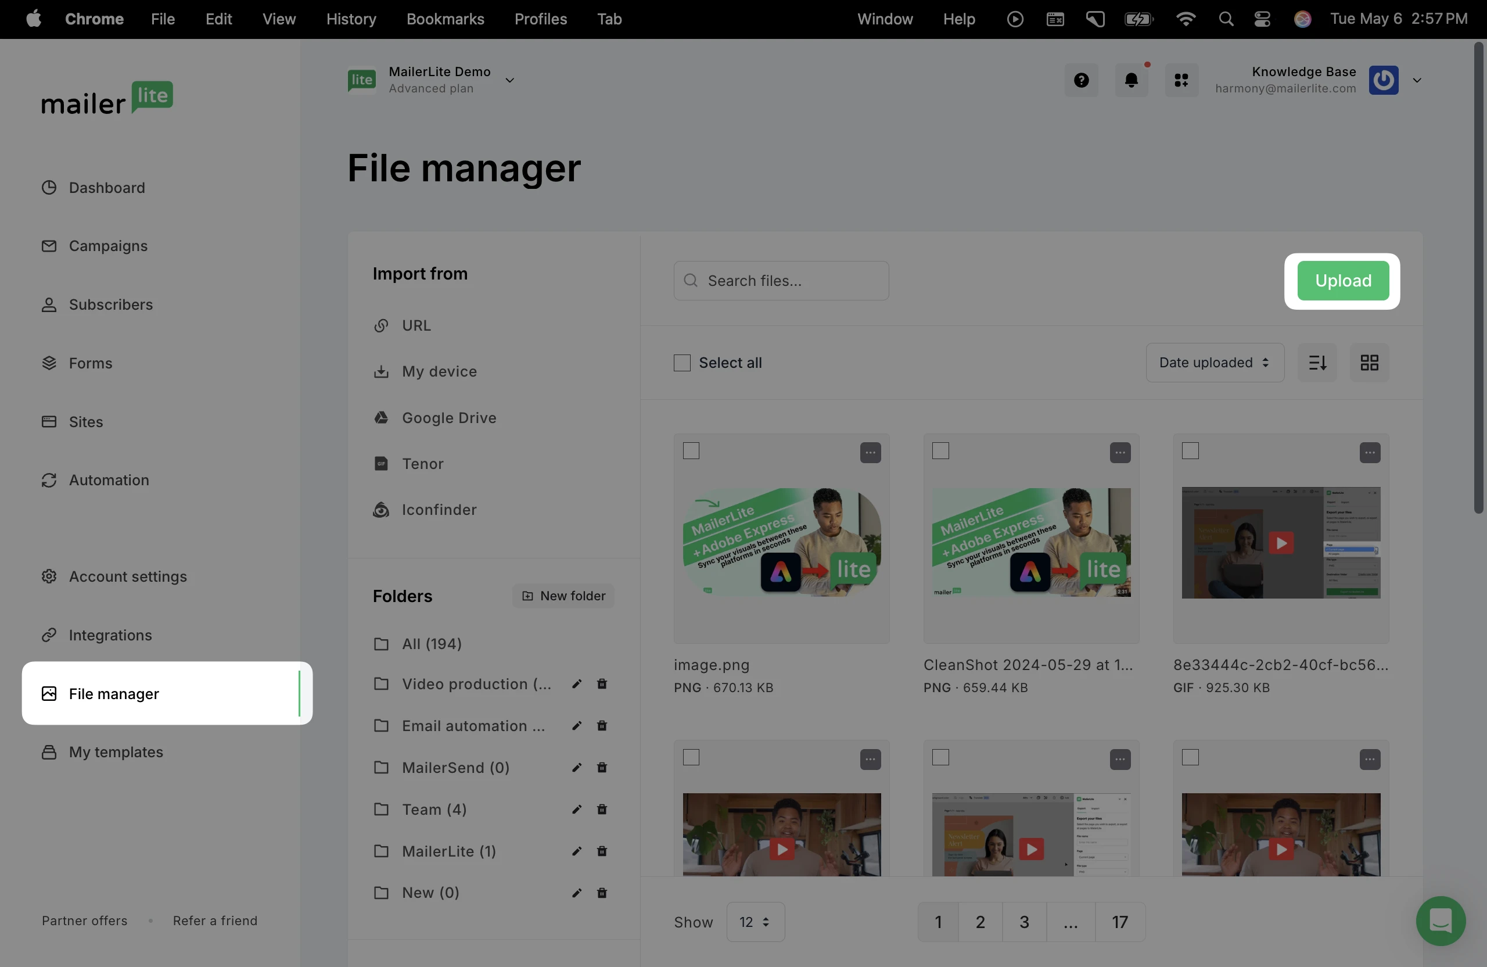This screenshot has height=967, width=1487.
Task: Tick the checkbox on image.png file
Action: 691,451
